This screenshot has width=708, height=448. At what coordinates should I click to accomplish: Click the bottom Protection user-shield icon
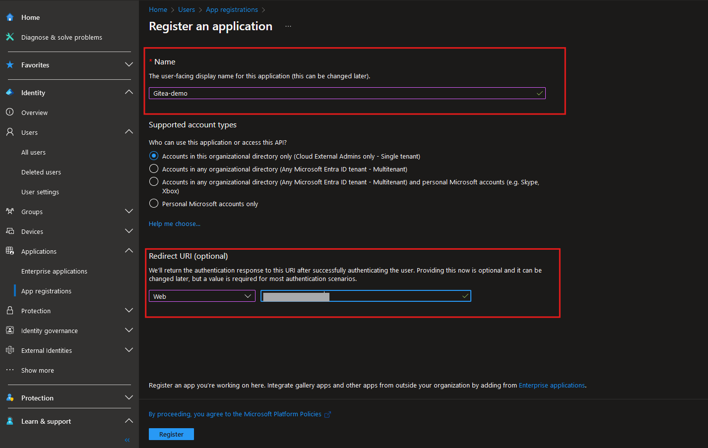point(10,398)
